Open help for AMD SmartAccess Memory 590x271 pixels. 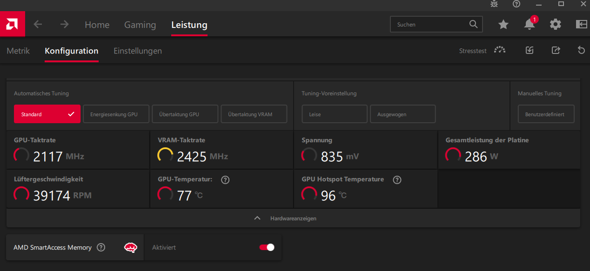coord(101,247)
